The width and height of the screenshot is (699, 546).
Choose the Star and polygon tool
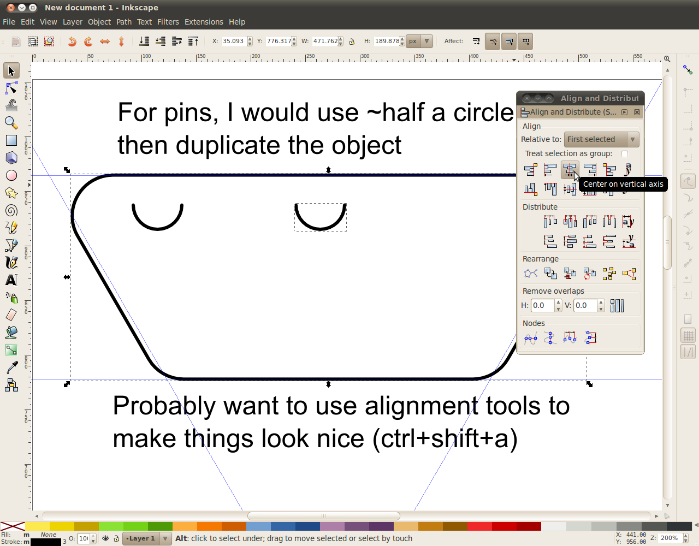pyautogui.click(x=11, y=193)
